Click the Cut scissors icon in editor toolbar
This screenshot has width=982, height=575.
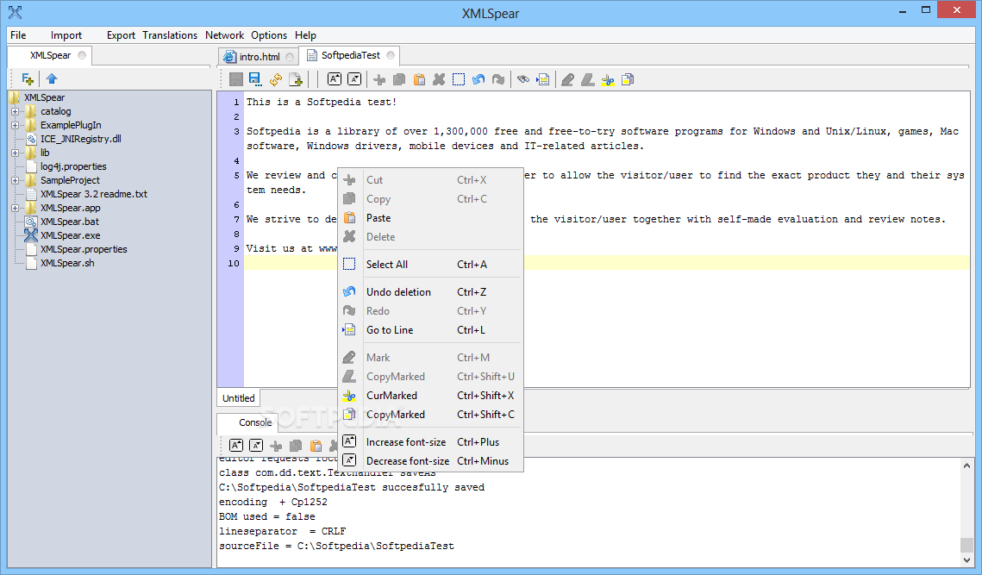pyautogui.click(x=378, y=79)
